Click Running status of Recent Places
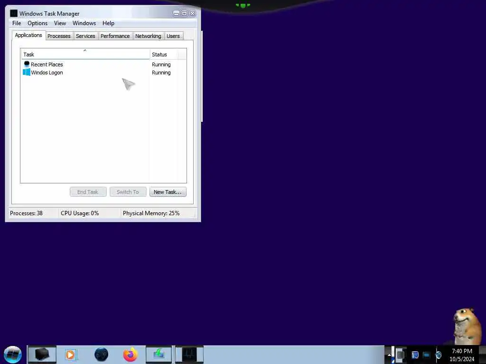 (161, 64)
